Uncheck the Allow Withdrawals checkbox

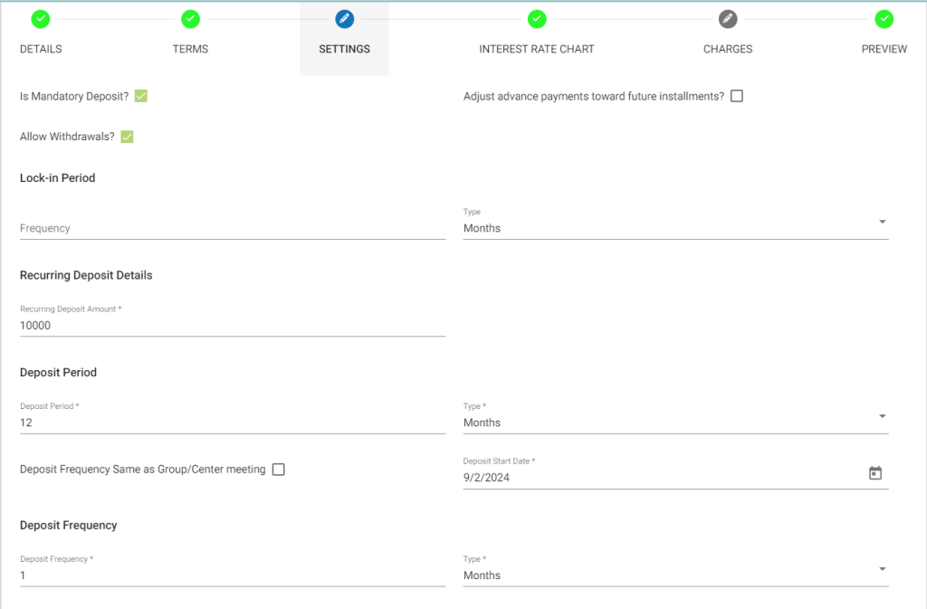pos(127,137)
